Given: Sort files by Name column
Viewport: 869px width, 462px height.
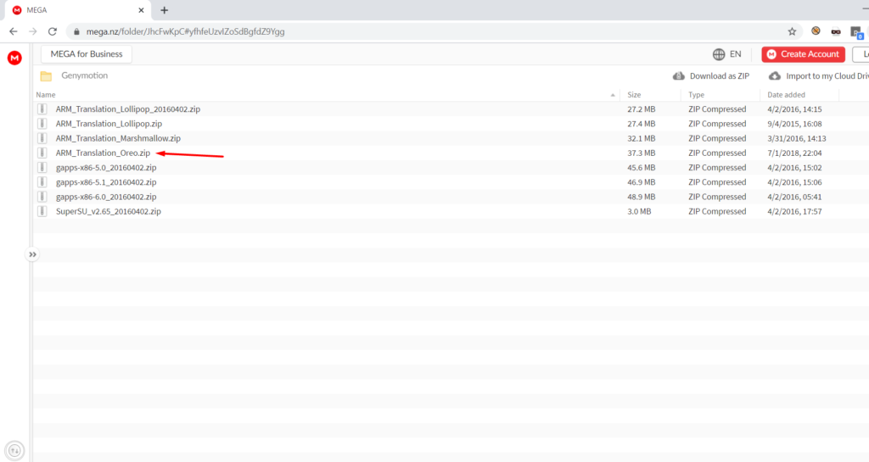Looking at the screenshot, I should click(46, 95).
